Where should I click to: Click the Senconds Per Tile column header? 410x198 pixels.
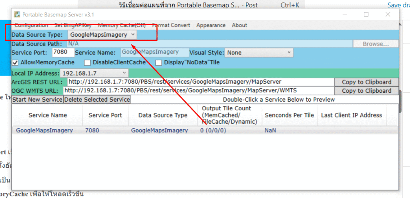pos(289,115)
